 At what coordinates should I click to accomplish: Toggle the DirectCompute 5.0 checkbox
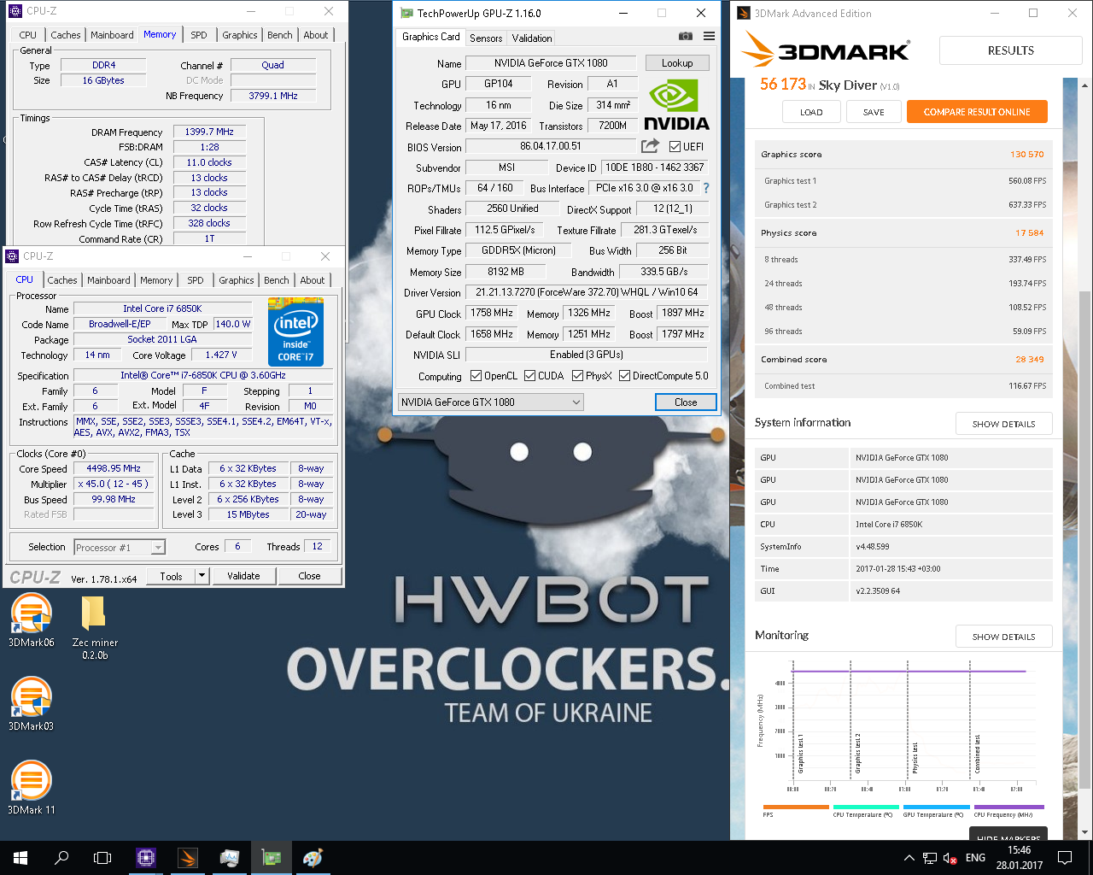click(624, 376)
